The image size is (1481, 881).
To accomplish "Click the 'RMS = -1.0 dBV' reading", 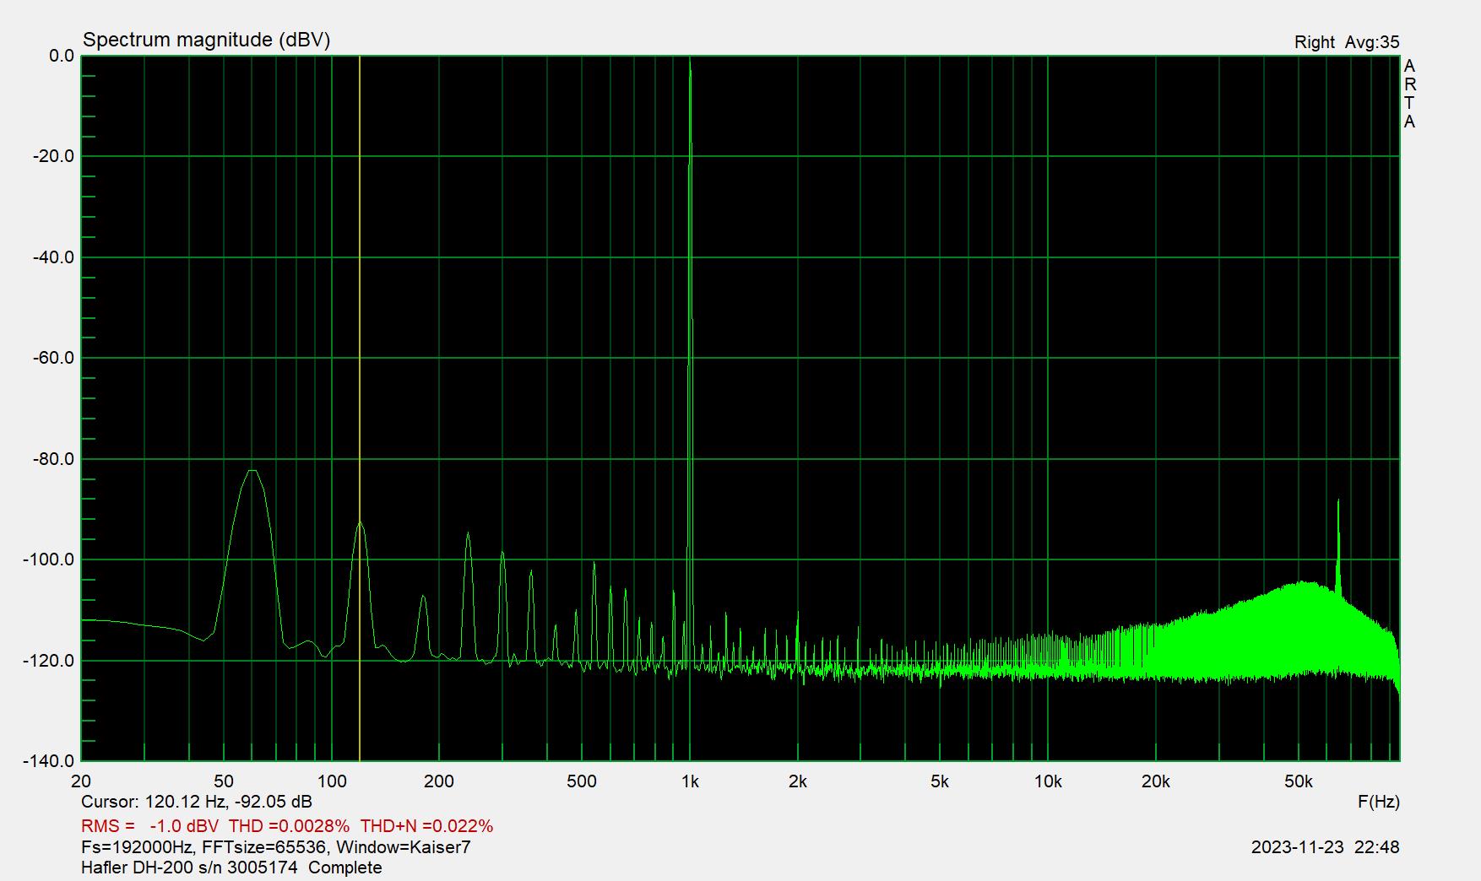I will pos(149,826).
